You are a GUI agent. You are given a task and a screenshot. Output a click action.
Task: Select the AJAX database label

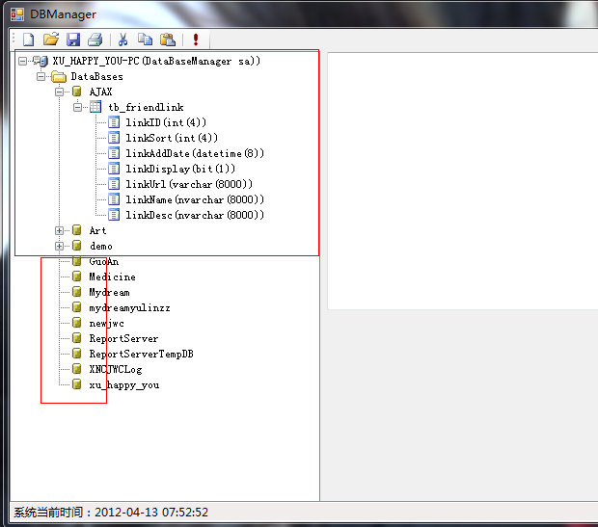[x=100, y=92]
